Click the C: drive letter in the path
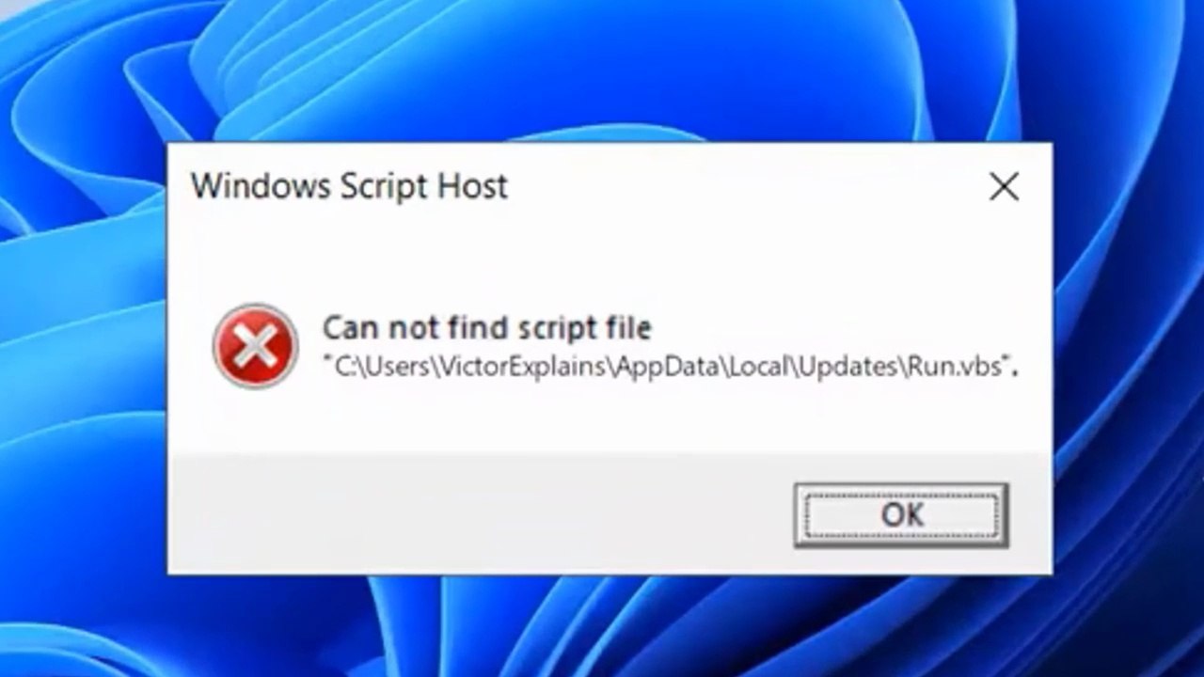1204x677 pixels. pyautogui.click(x=341, y=367)
